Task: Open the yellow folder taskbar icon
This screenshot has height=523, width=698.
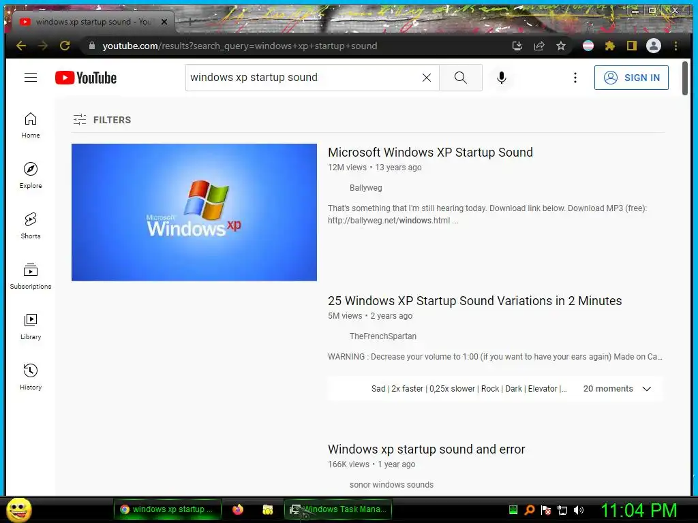Action: click(x=267, y=509)
